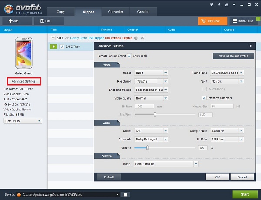This screenshot has height=200, width=261.
Task: Click the Bits/Pixel slider handle
Action: point(155,114)
